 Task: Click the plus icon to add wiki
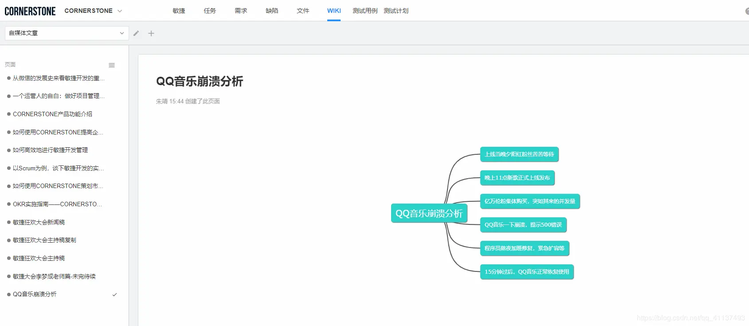click(151, 33)
